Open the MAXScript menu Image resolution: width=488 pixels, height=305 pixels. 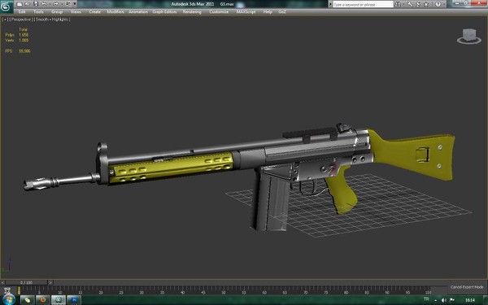click(246, 12)
